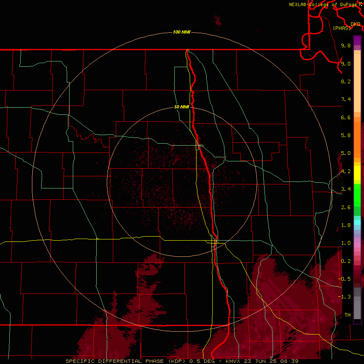Click the "[PHAS]" units label

(342, 28)
